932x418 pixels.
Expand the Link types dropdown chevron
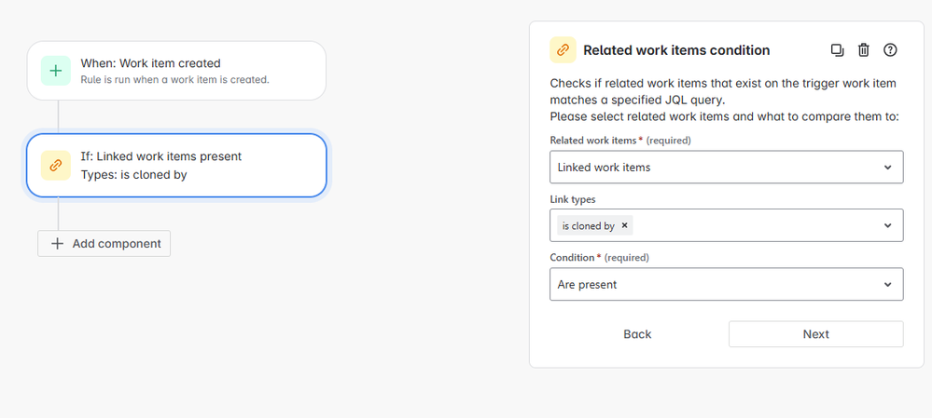887,225
